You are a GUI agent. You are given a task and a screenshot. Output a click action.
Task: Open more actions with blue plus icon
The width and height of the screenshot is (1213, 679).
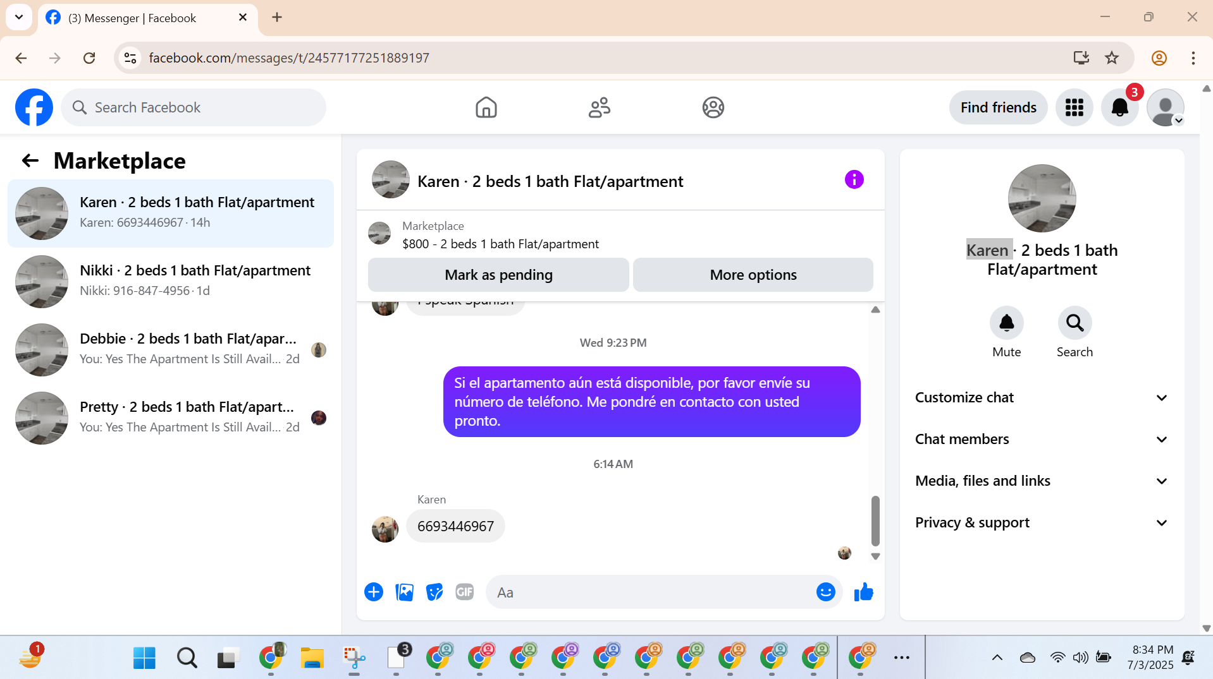374,592
